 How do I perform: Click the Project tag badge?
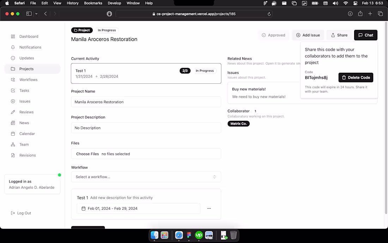(82, 30)
